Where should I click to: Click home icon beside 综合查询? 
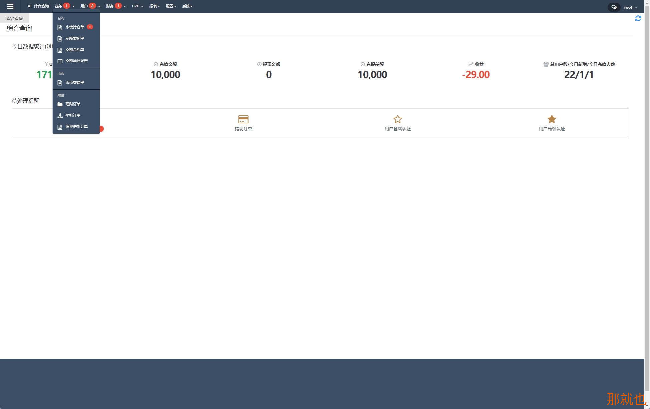coord(29,6)
